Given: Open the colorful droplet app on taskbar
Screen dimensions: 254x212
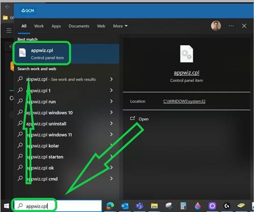Looking at the screenshot, I should [x=198, y=206].
